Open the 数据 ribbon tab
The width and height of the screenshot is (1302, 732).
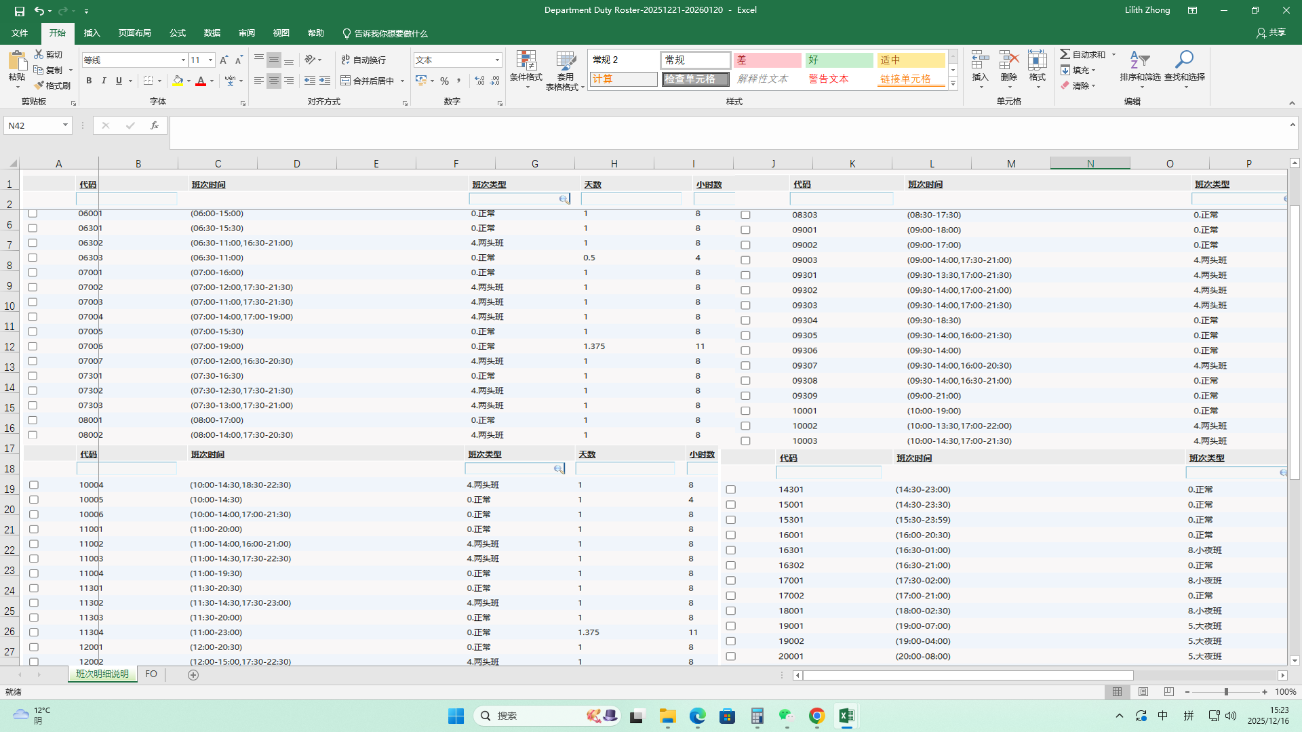click(212, 33)
